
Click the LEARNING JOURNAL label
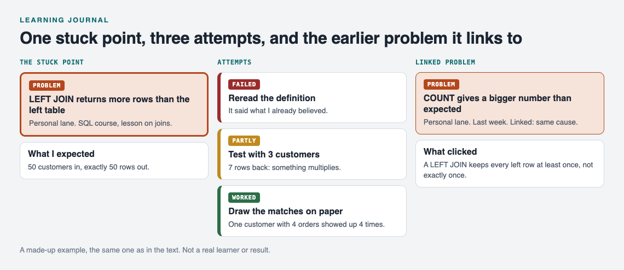[64, 20]
